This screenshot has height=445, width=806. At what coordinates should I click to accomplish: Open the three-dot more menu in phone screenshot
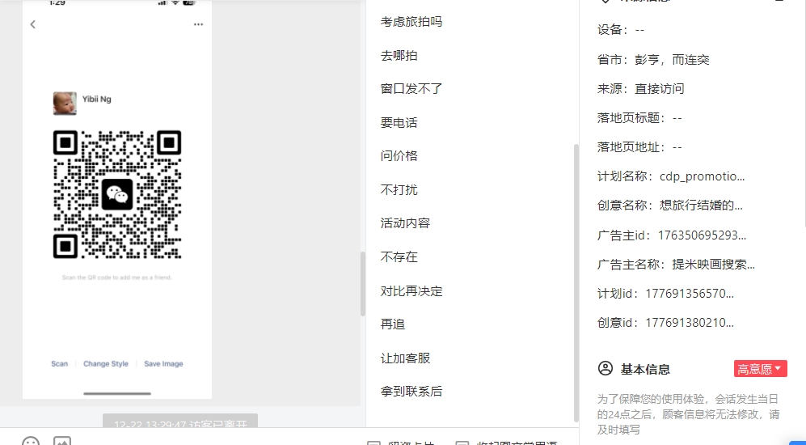(198, 24)
